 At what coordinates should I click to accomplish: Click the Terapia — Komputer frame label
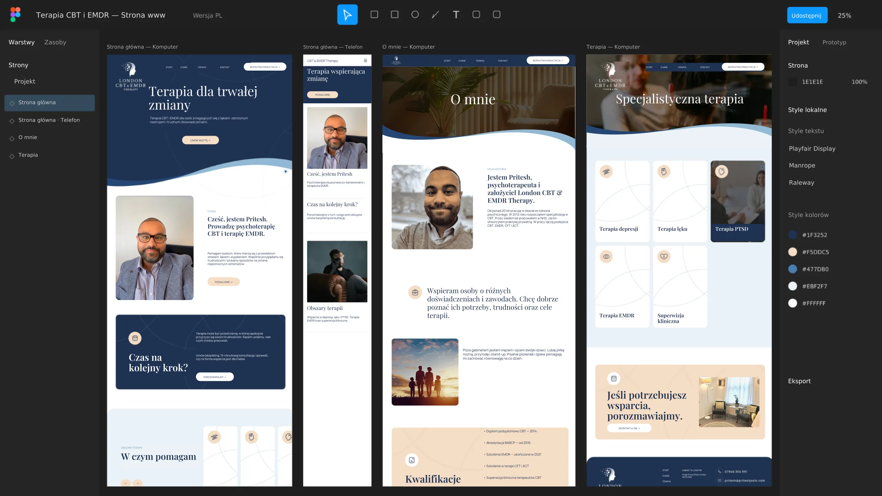[613, 47]
